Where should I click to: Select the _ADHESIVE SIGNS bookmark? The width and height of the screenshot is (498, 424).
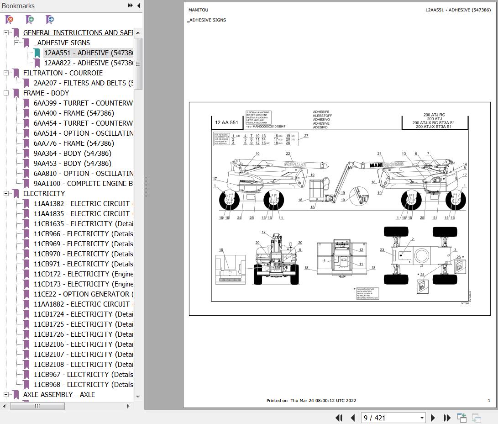click(x=62, y=42)
